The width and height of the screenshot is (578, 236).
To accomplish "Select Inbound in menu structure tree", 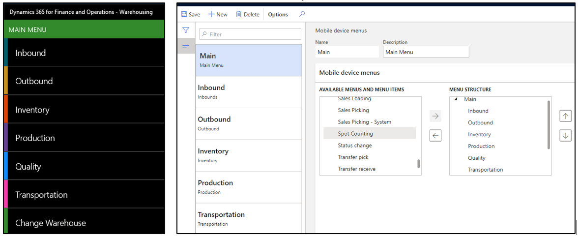I will point(478,111).
